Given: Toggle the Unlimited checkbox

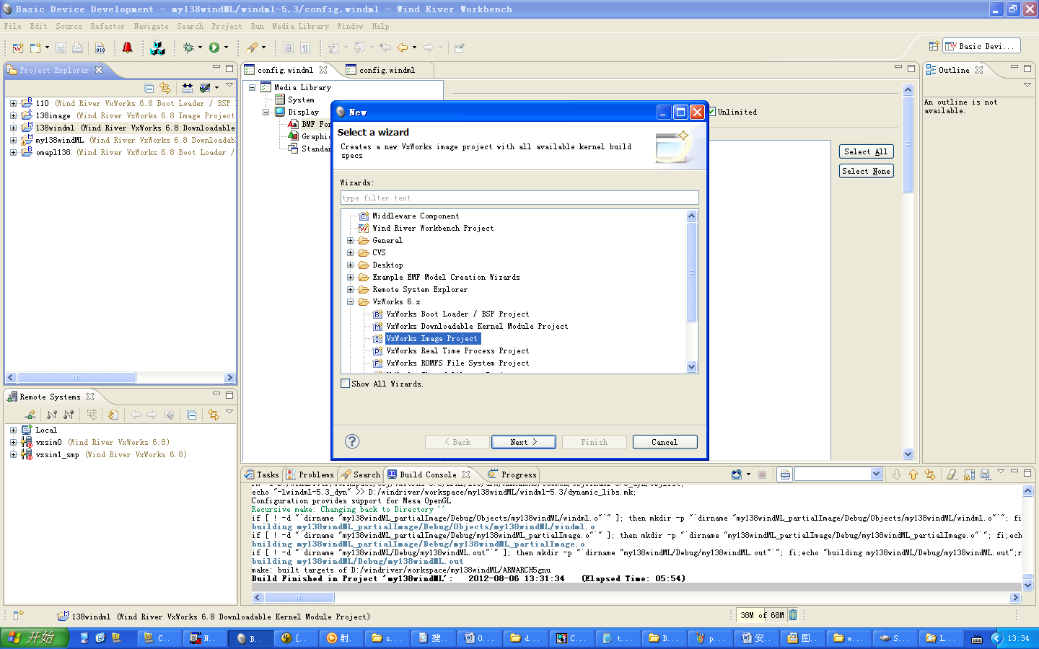Looking at the screenshot, I should pos(712,112).
